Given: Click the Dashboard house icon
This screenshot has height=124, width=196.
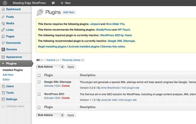Looking at the screenshot, I should click(x=3, y=9).
